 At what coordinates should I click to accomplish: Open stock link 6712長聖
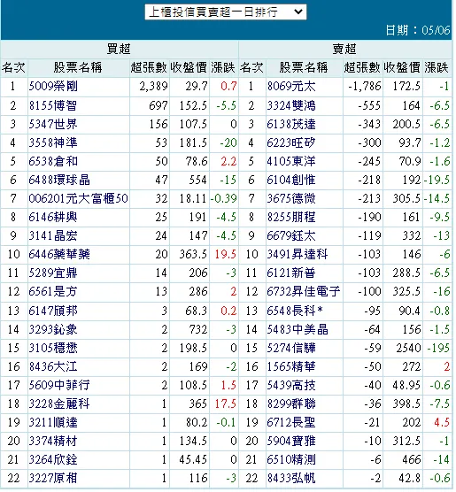291,422
